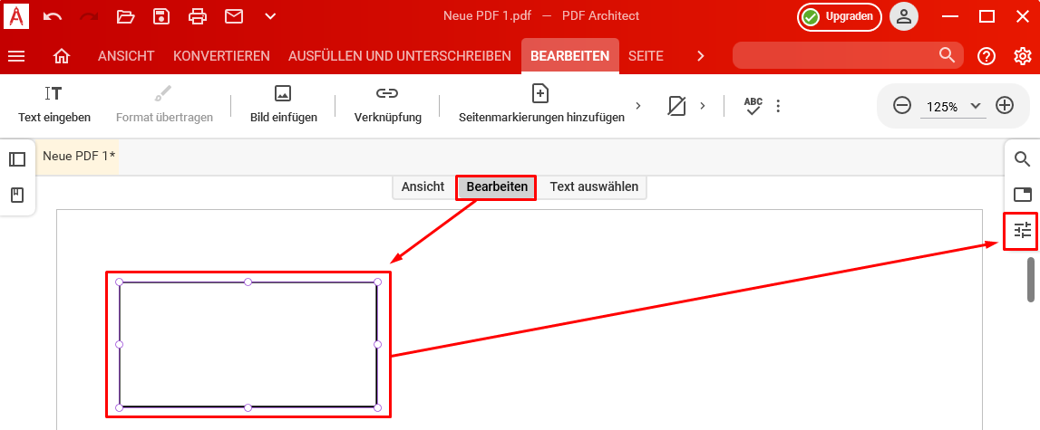
Task: Open the bookmarks panel icon
Action: coord(17,195)
